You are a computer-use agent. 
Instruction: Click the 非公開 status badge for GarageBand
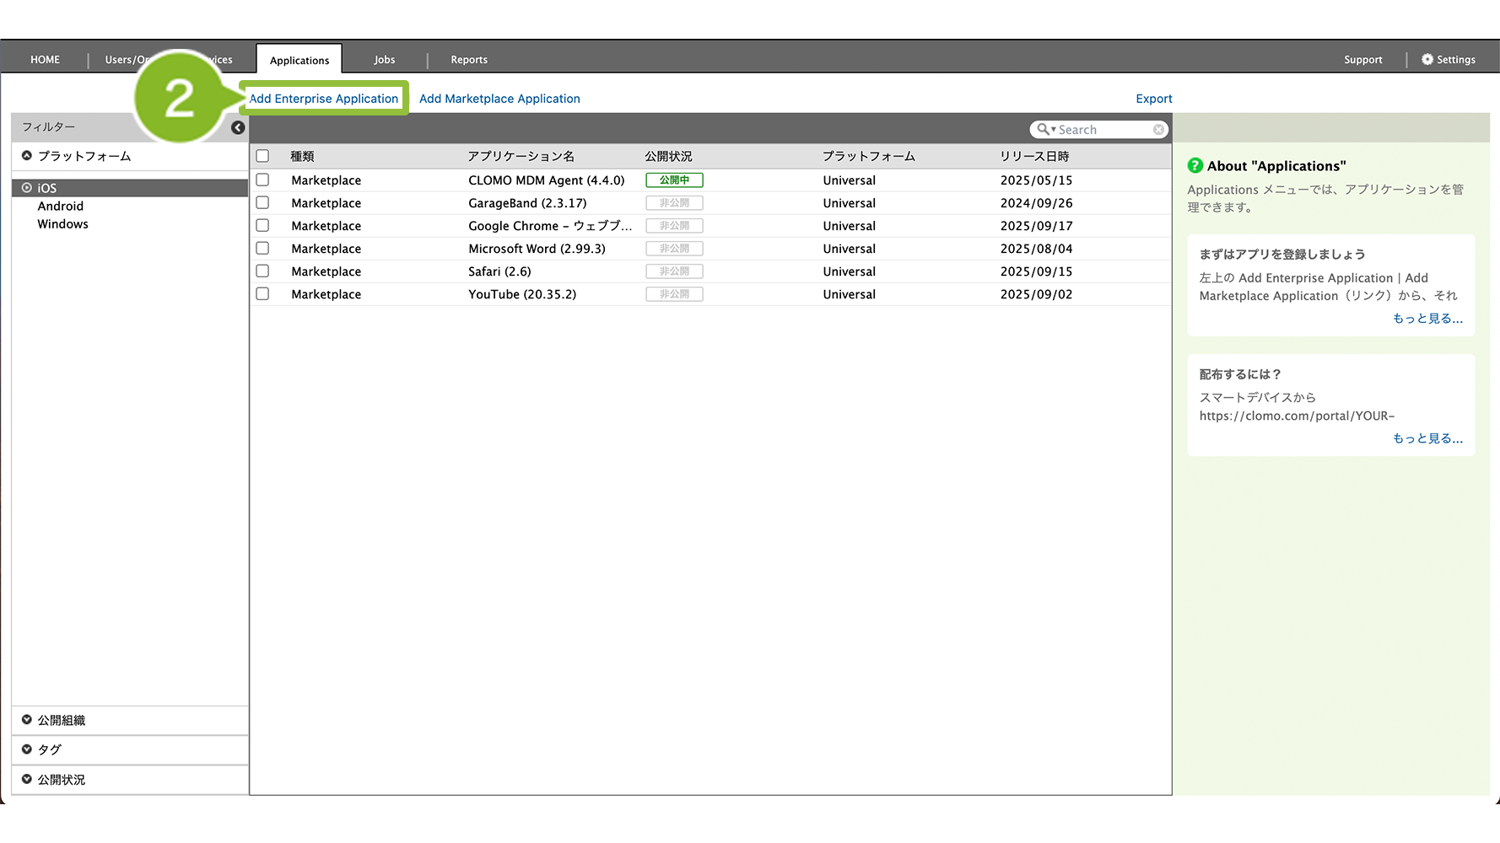pos(674,203)
